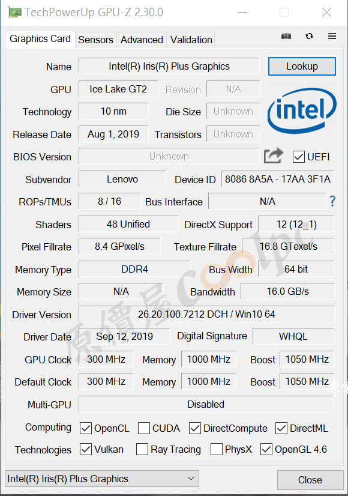Enable the CUDA checkbox
This screenshot has width=348, height=496.
(144, 428)
